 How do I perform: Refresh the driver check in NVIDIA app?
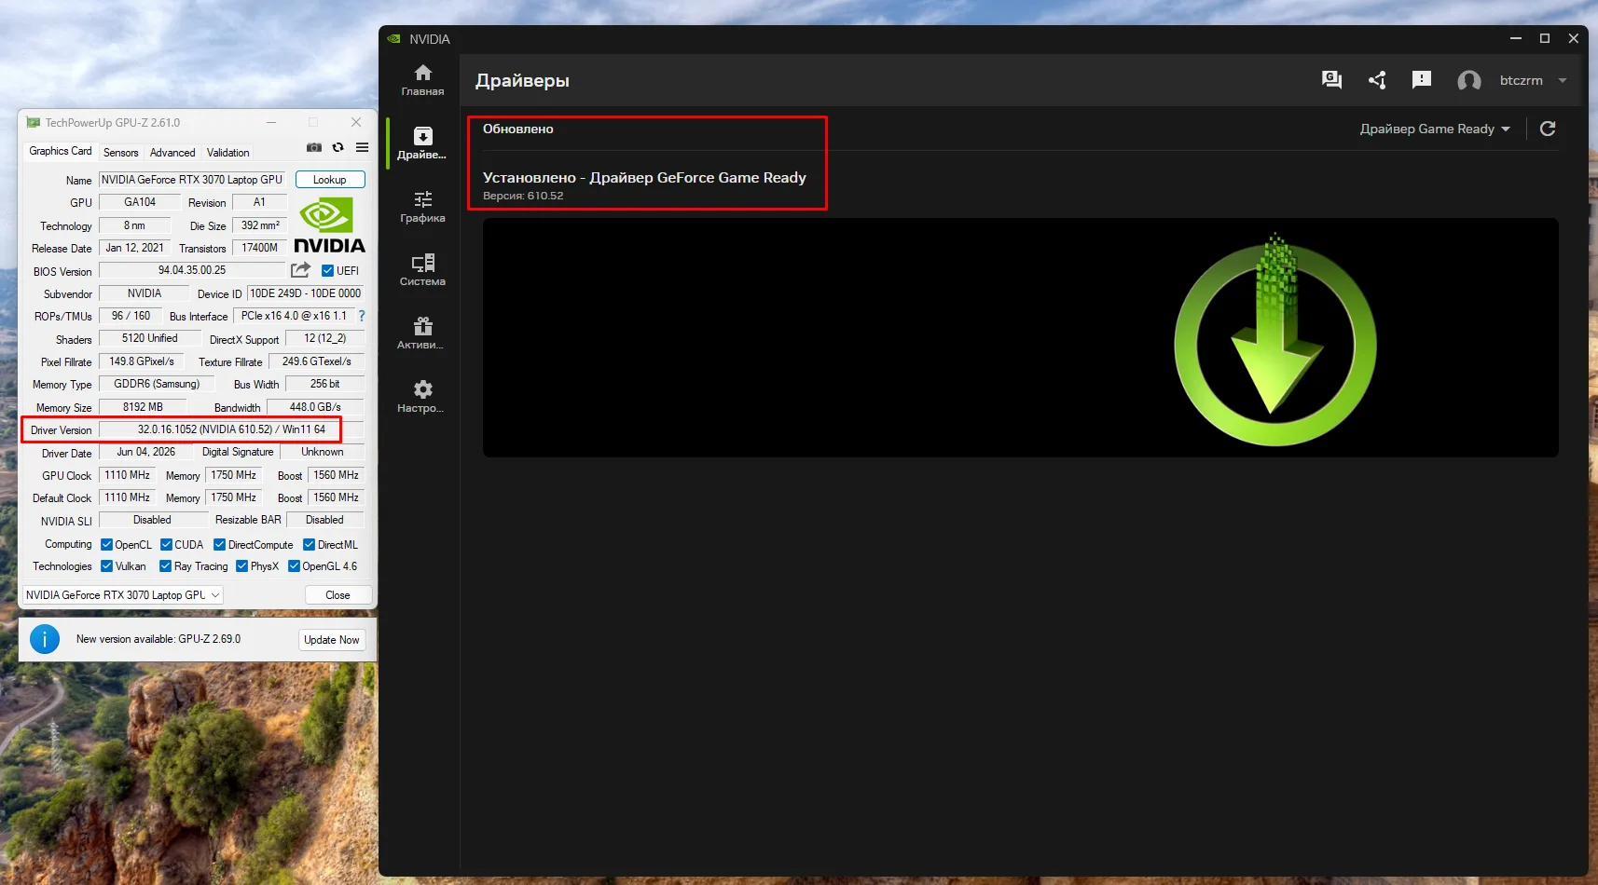1548,129
